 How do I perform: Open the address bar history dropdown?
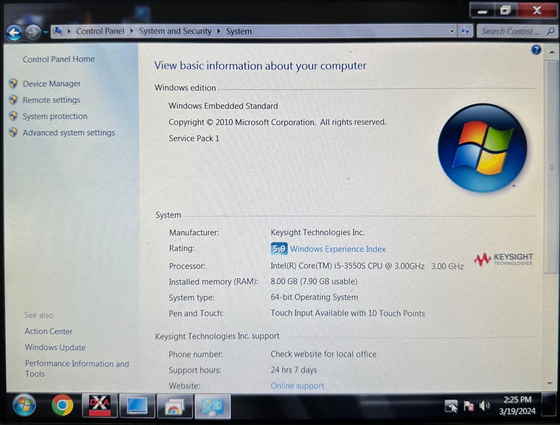[451, 31]
